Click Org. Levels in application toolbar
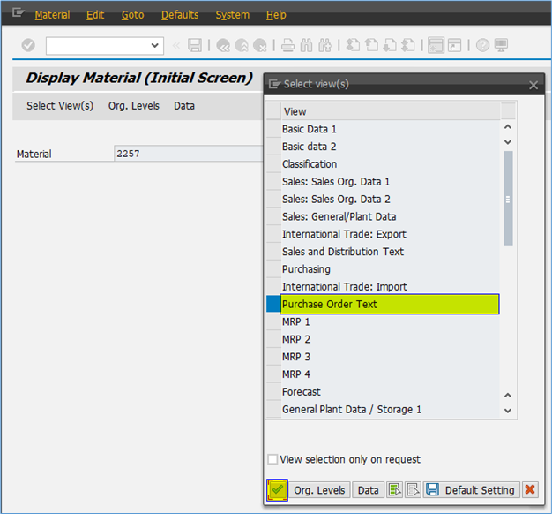 (134, 106)
